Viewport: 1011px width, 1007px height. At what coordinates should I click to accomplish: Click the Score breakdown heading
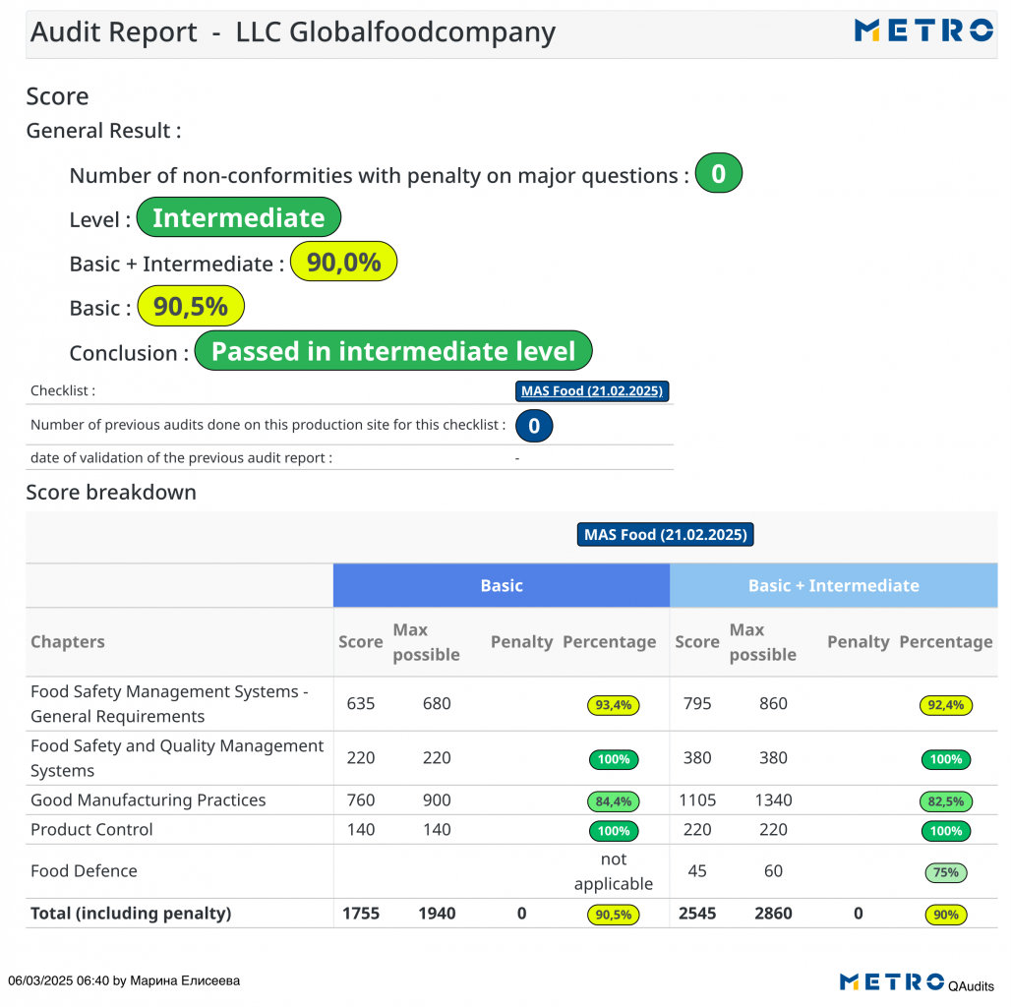[x=111, y=492]
